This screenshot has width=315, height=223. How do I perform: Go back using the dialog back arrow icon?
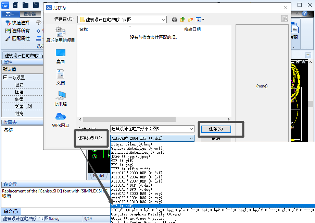click(175, 20)
